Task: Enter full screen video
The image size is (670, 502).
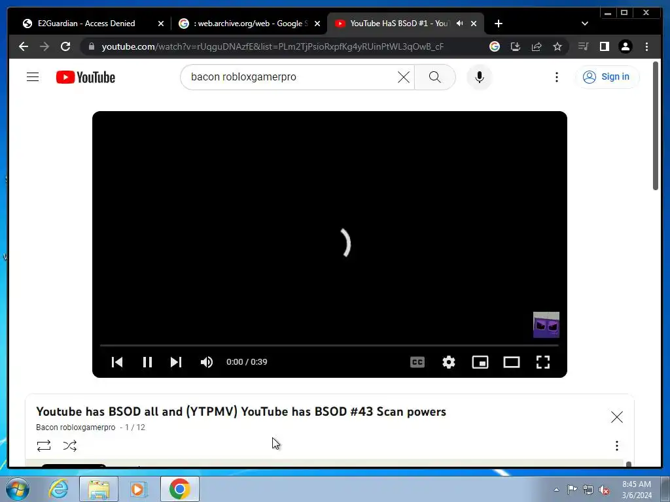Action: coord(543,362)
